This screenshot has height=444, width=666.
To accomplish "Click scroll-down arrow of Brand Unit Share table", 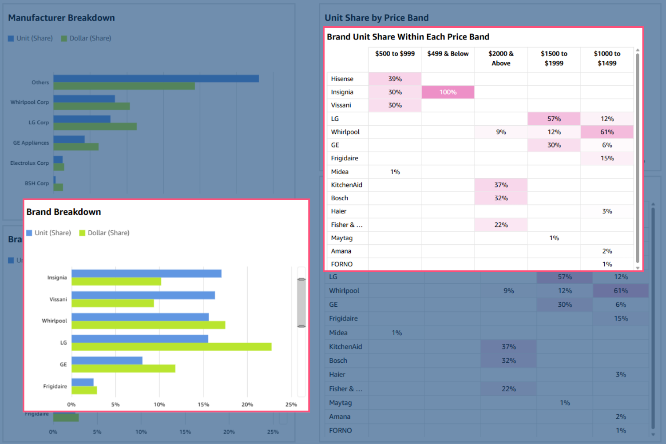I will (x=638, y=268).
